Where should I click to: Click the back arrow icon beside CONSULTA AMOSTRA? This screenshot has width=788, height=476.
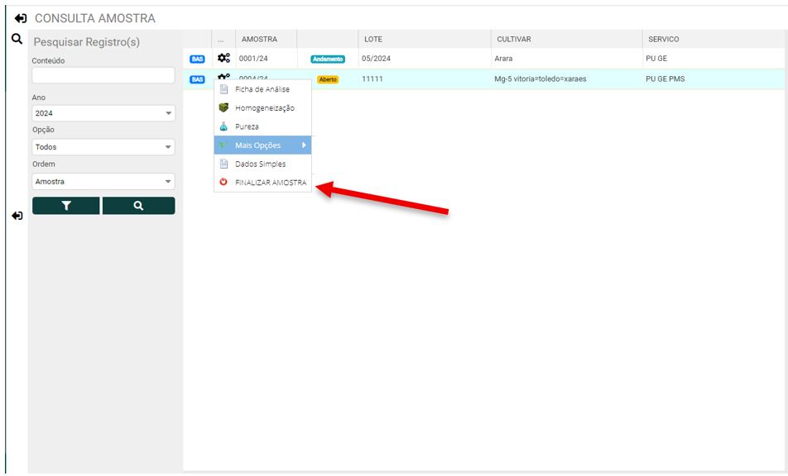21,18
